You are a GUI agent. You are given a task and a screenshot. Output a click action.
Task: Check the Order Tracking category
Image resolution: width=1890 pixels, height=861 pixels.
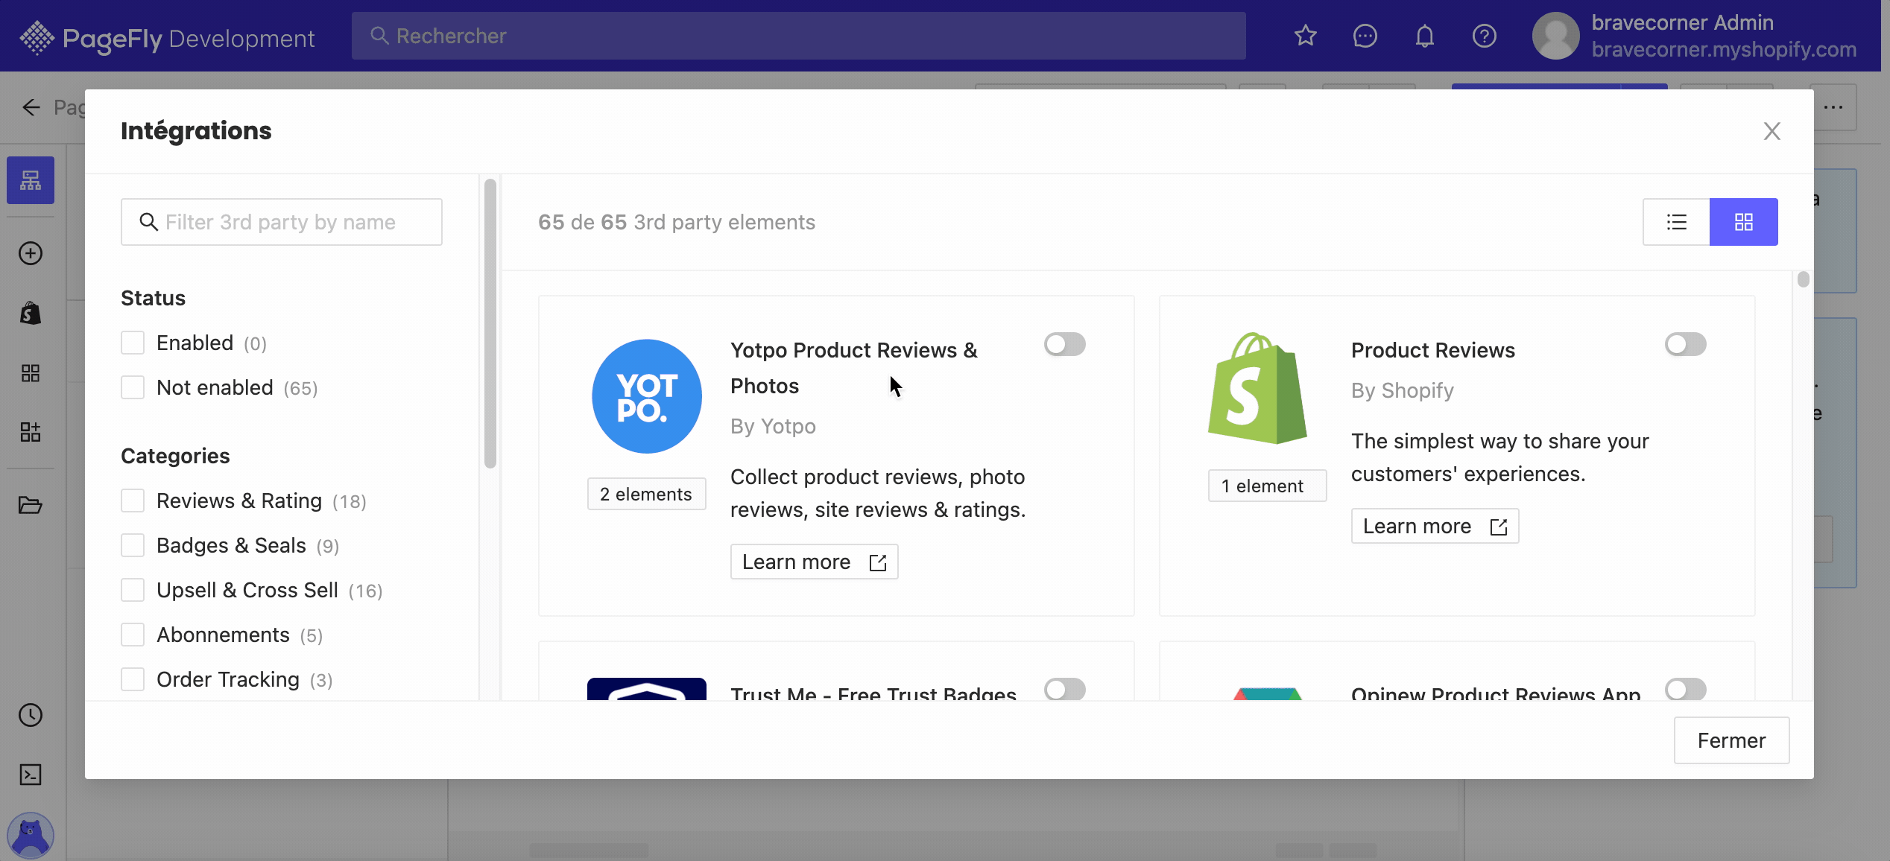[133, 679]
